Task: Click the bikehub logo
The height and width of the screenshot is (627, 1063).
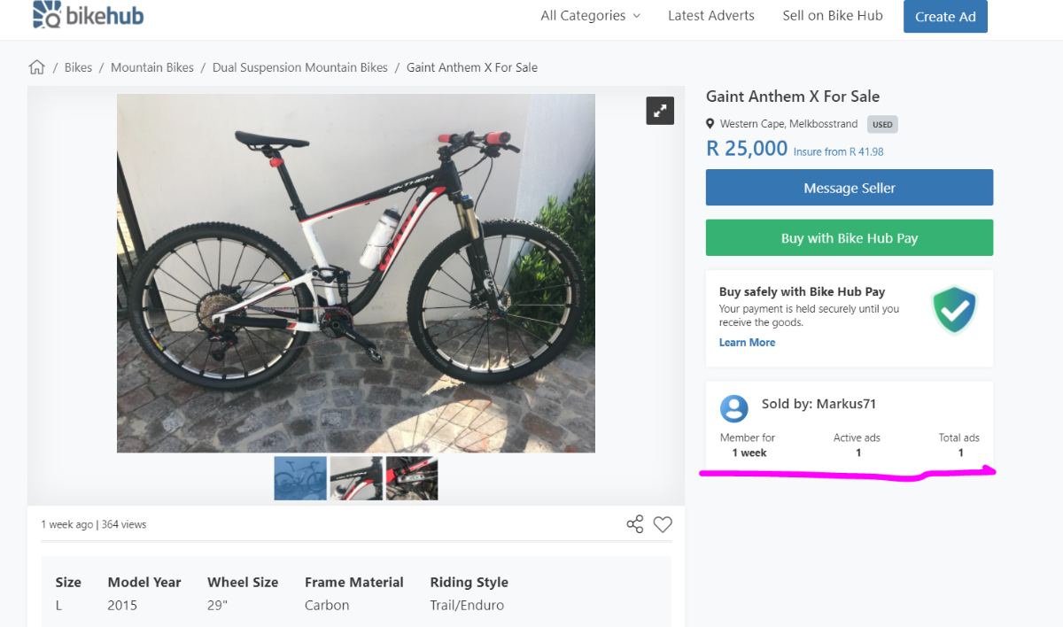Action: click(87, 15)
